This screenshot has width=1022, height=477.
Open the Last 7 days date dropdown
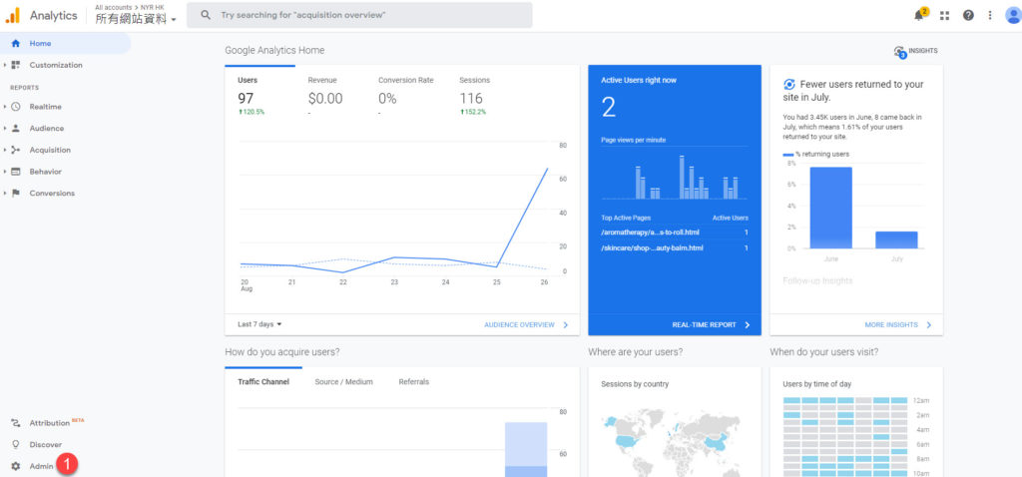point(259,324)
